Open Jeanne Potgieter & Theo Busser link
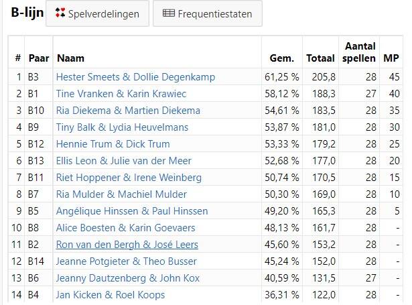 coord(127,261)
